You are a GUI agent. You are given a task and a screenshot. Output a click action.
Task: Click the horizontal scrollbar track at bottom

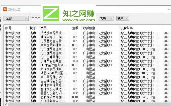point(90,104)
